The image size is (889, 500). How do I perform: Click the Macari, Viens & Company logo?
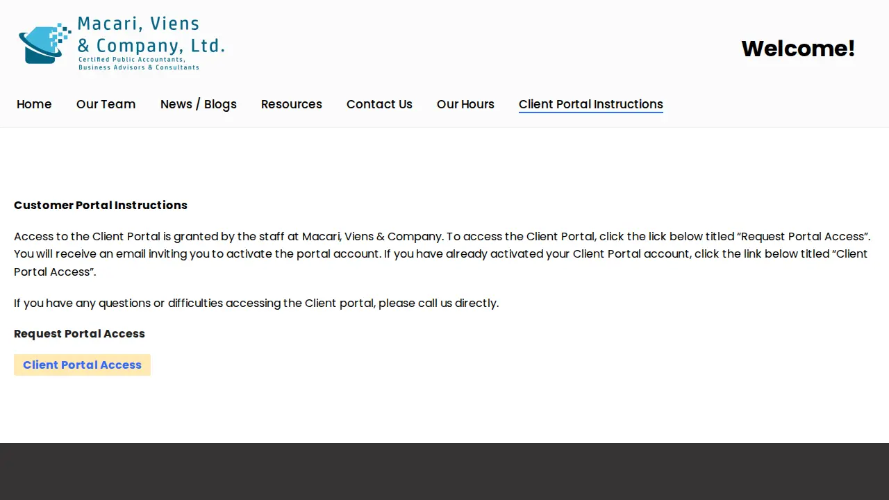pyautogui.click(x=122, y=43)
